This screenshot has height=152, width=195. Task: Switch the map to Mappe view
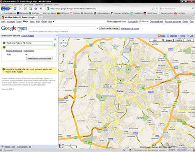point(168,40)
